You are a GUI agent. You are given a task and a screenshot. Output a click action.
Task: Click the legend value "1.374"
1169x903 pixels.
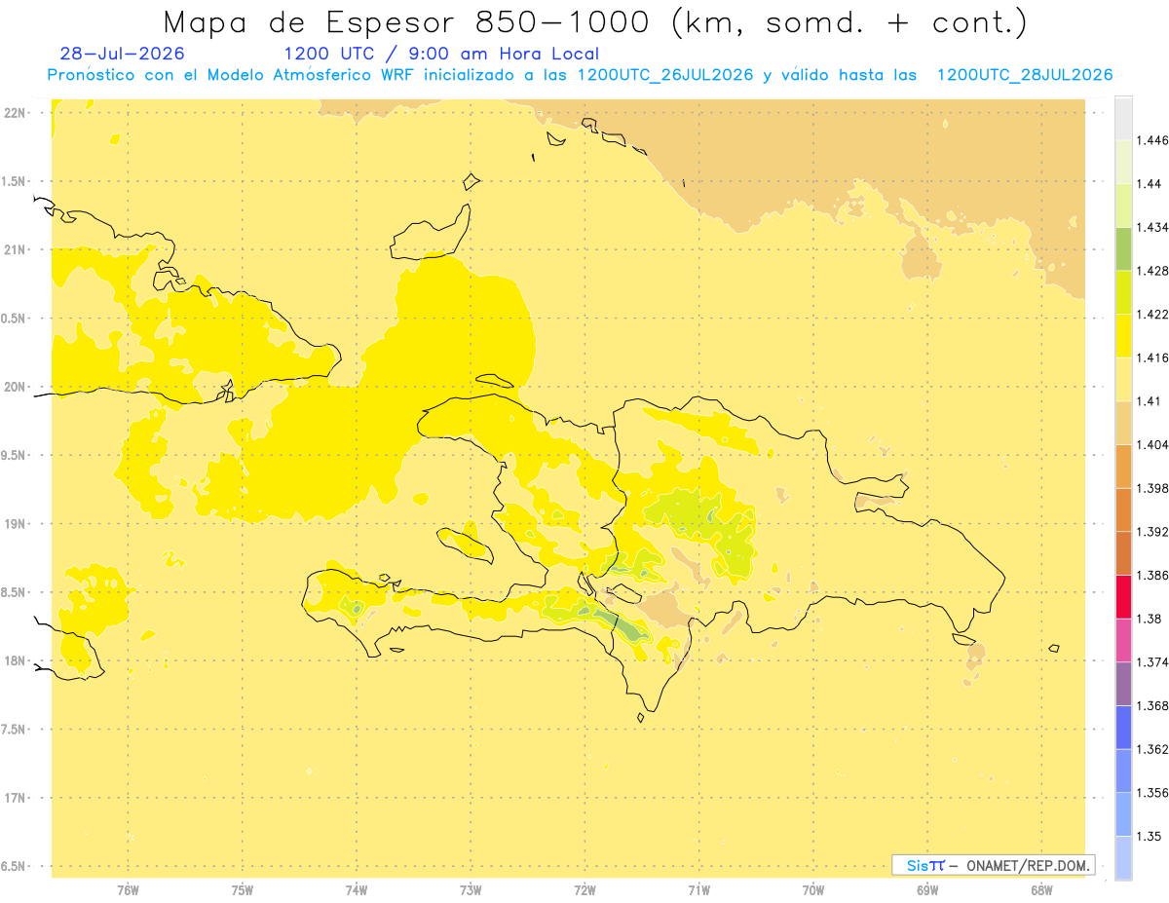tap(1152, 662)
